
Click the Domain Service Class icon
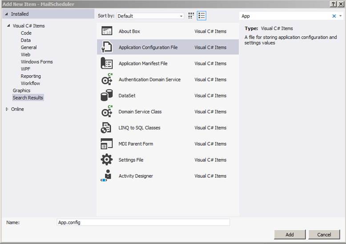pos(107,112)
